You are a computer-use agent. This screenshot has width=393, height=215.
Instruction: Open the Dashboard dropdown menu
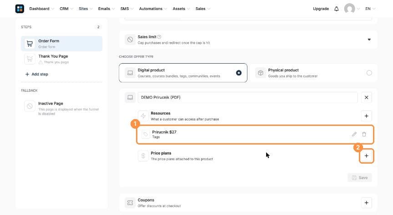pos(41,9)
